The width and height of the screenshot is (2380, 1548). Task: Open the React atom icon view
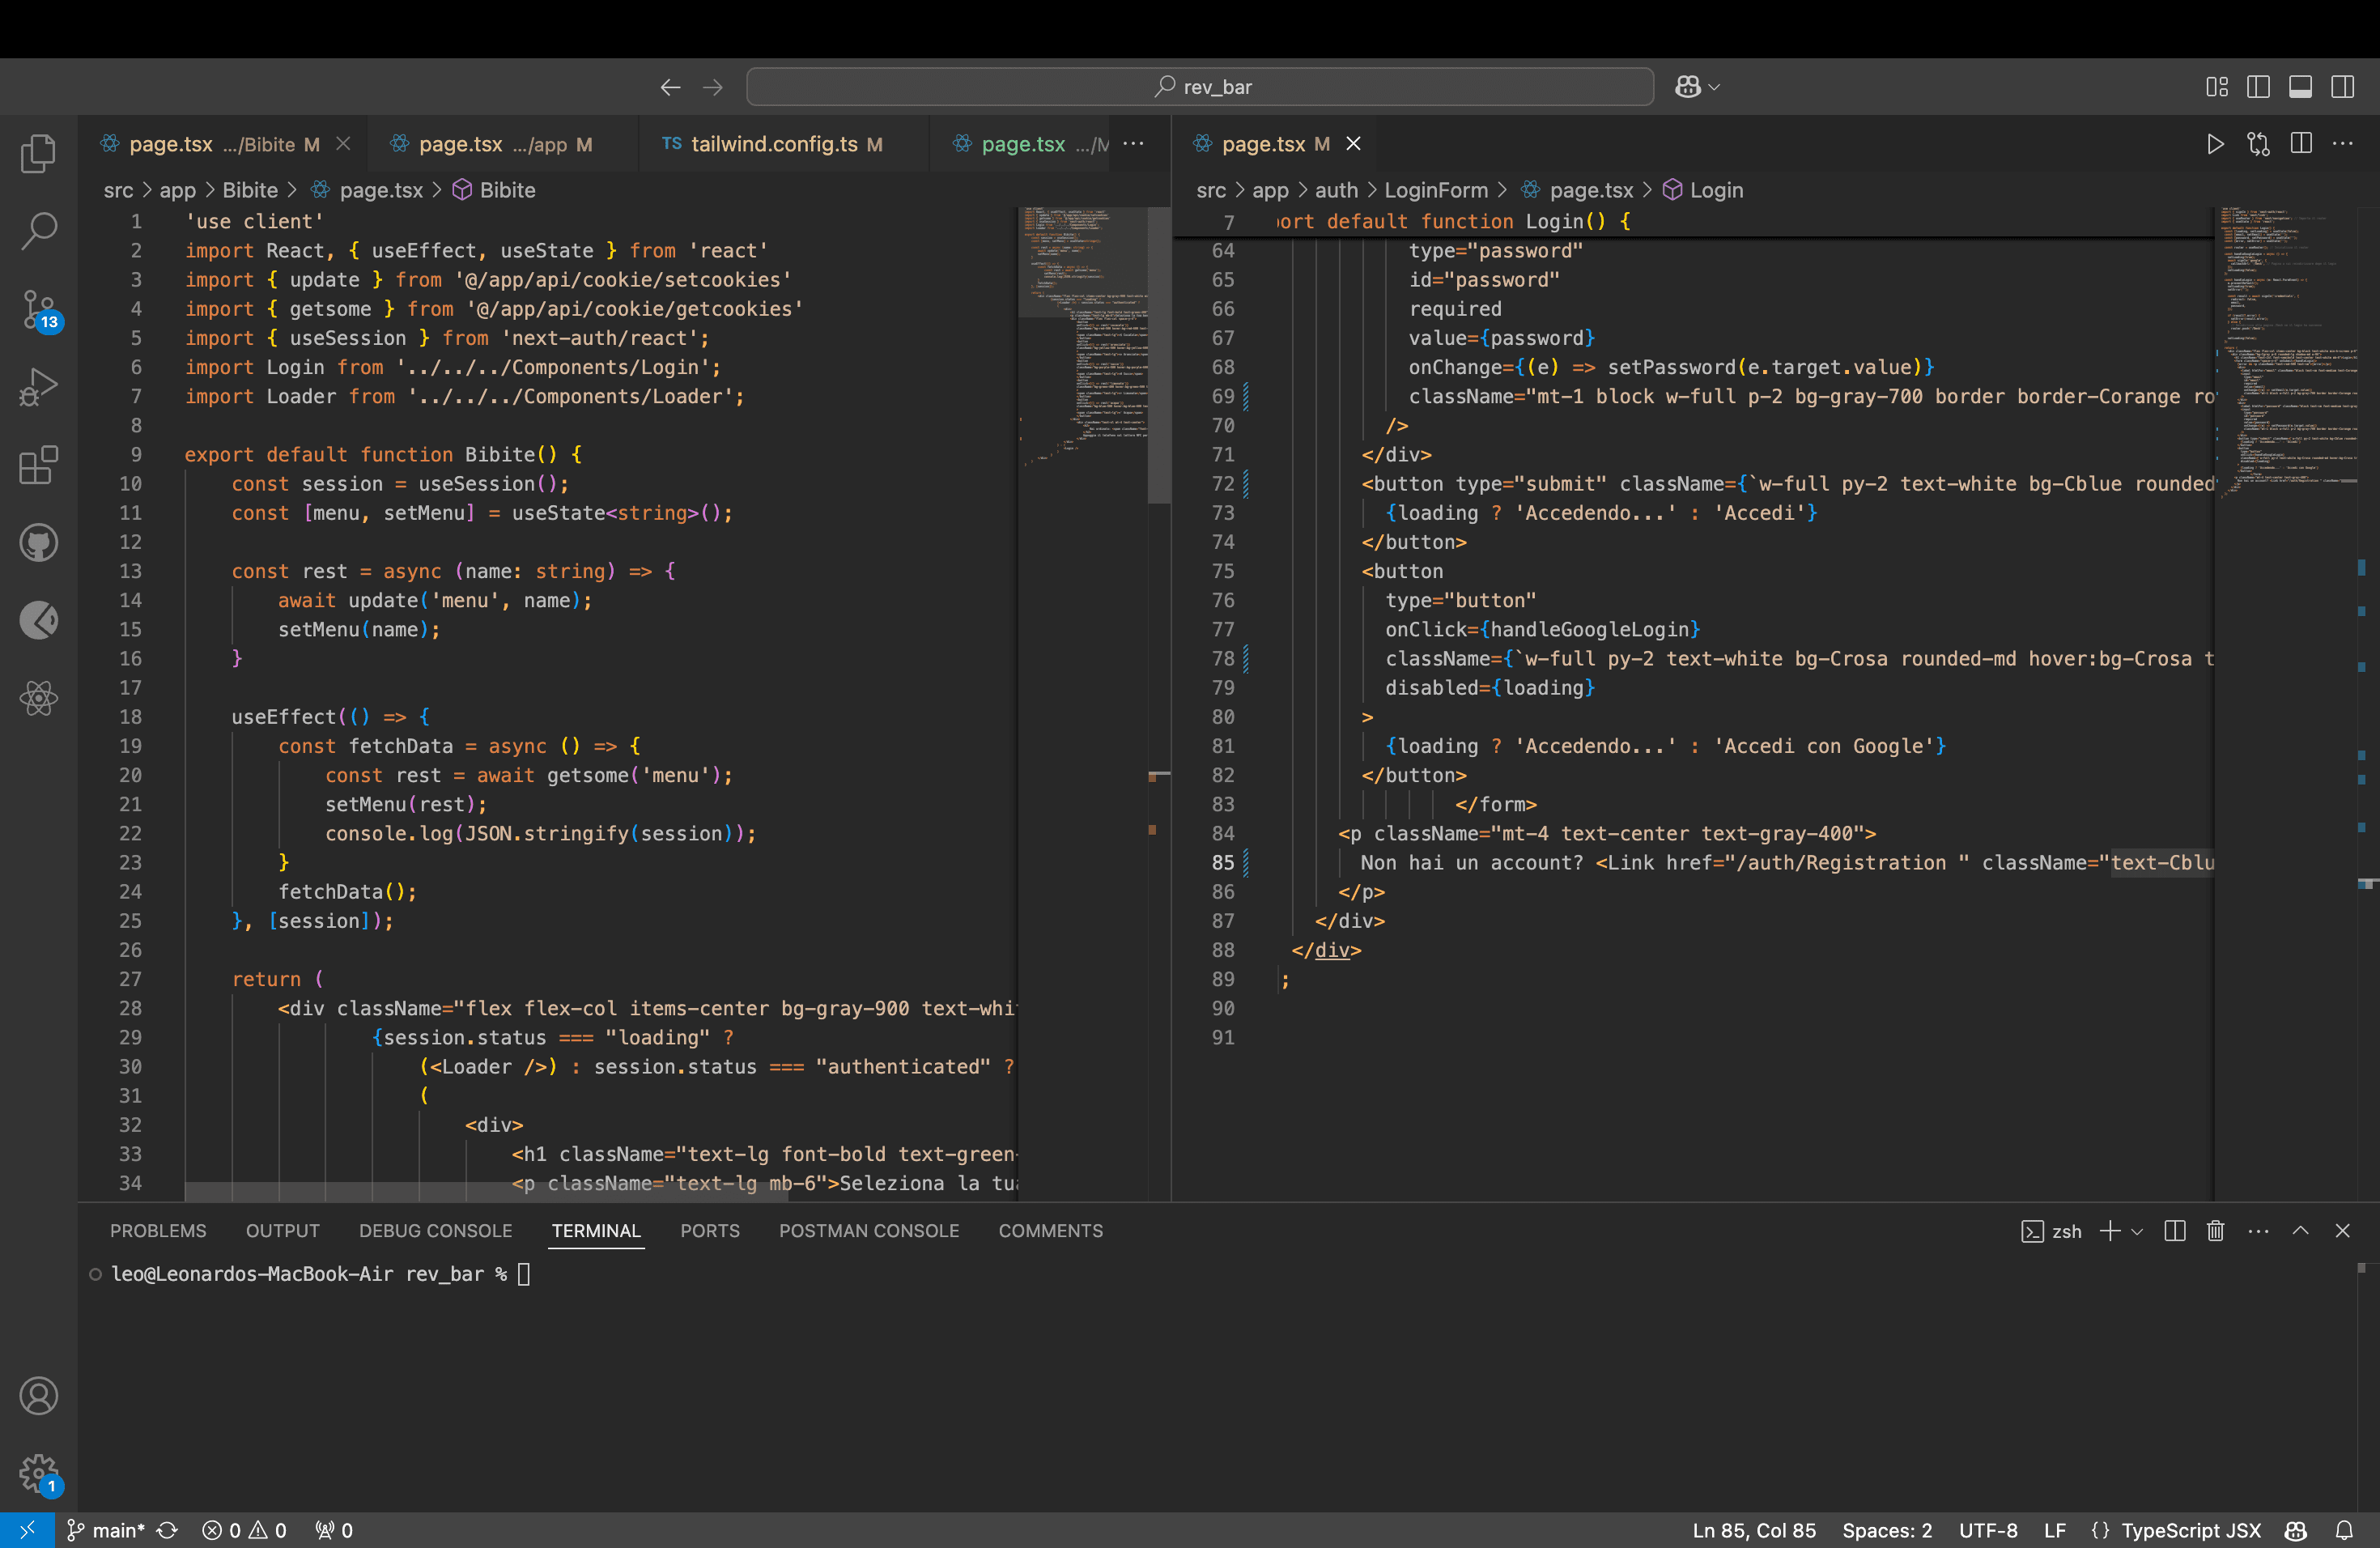tap(38, 699)
